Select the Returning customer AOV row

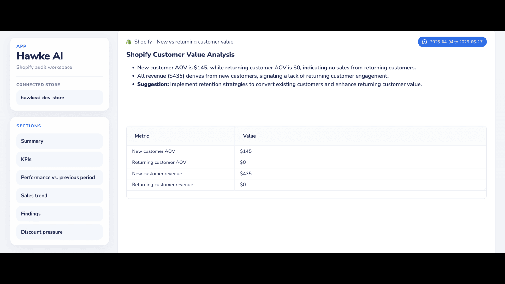pyautogui.click(x=306, y=163)
